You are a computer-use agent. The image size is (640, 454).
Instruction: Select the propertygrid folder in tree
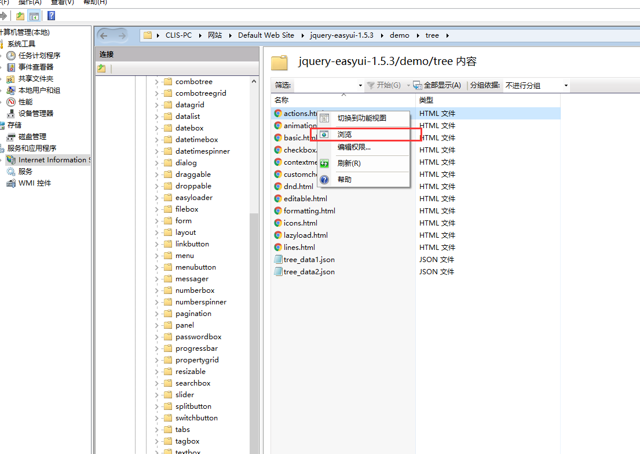[197, 361]
